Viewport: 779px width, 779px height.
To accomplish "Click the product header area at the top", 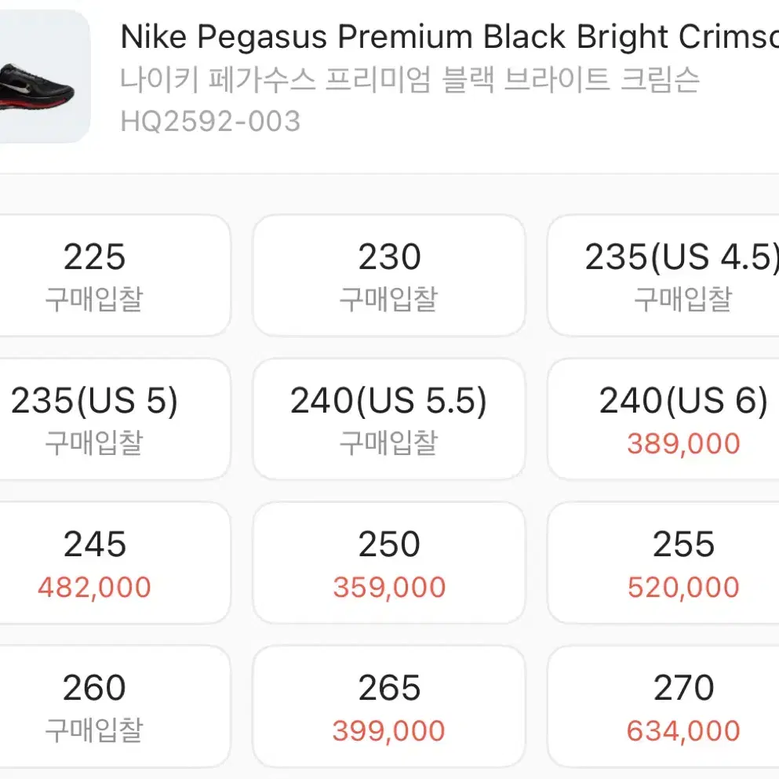I will (x=389, y=78).
